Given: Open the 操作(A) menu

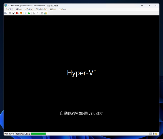Looking at the screenshot, I should coord(19,9).
